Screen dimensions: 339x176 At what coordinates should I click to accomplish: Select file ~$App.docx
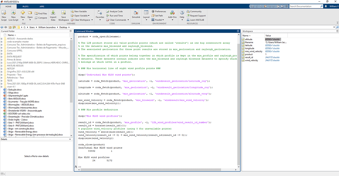(x=13, y=92)
